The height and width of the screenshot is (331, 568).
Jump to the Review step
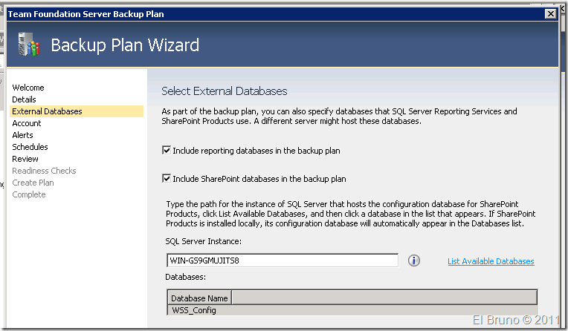tap(25, 159)
